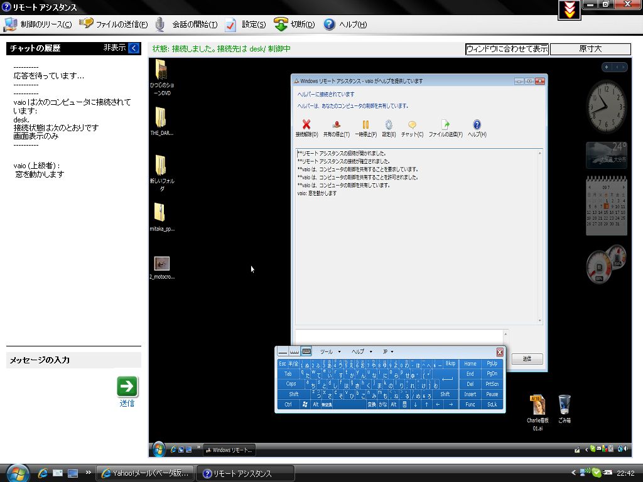Click the analog clock sidebar gadget
Viewport: 643px width, 482px height.
tap(607, 106)
